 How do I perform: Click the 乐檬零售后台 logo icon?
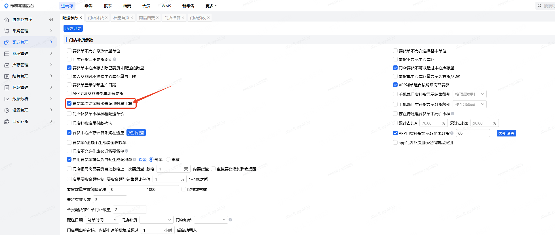[6, 6]
